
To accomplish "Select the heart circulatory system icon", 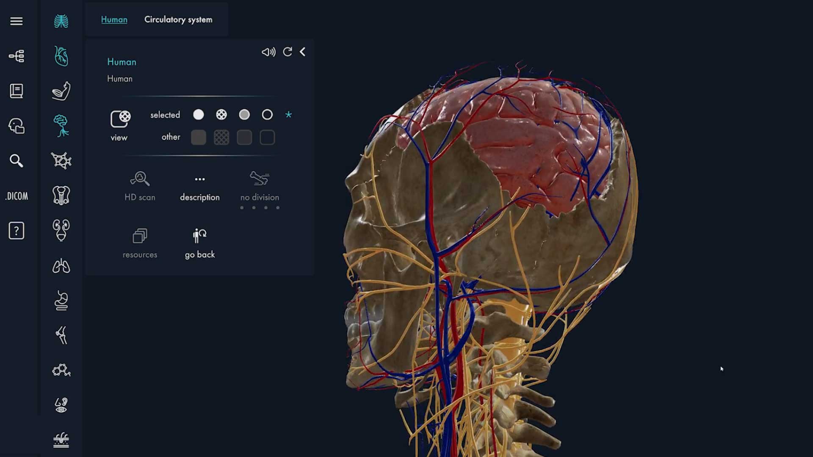I will click(x=61, y=56).
